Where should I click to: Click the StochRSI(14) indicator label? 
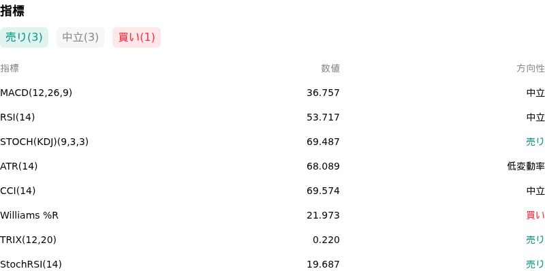tap(31, 264)
